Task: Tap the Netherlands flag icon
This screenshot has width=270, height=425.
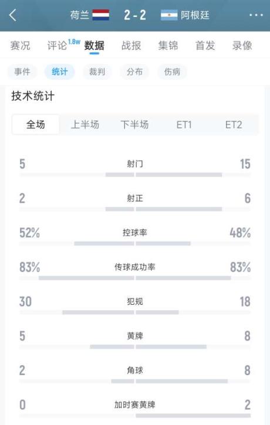Action: click(101, 15)
